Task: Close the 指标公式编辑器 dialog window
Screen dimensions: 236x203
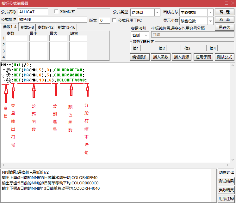Action: (x=232, y=3)
